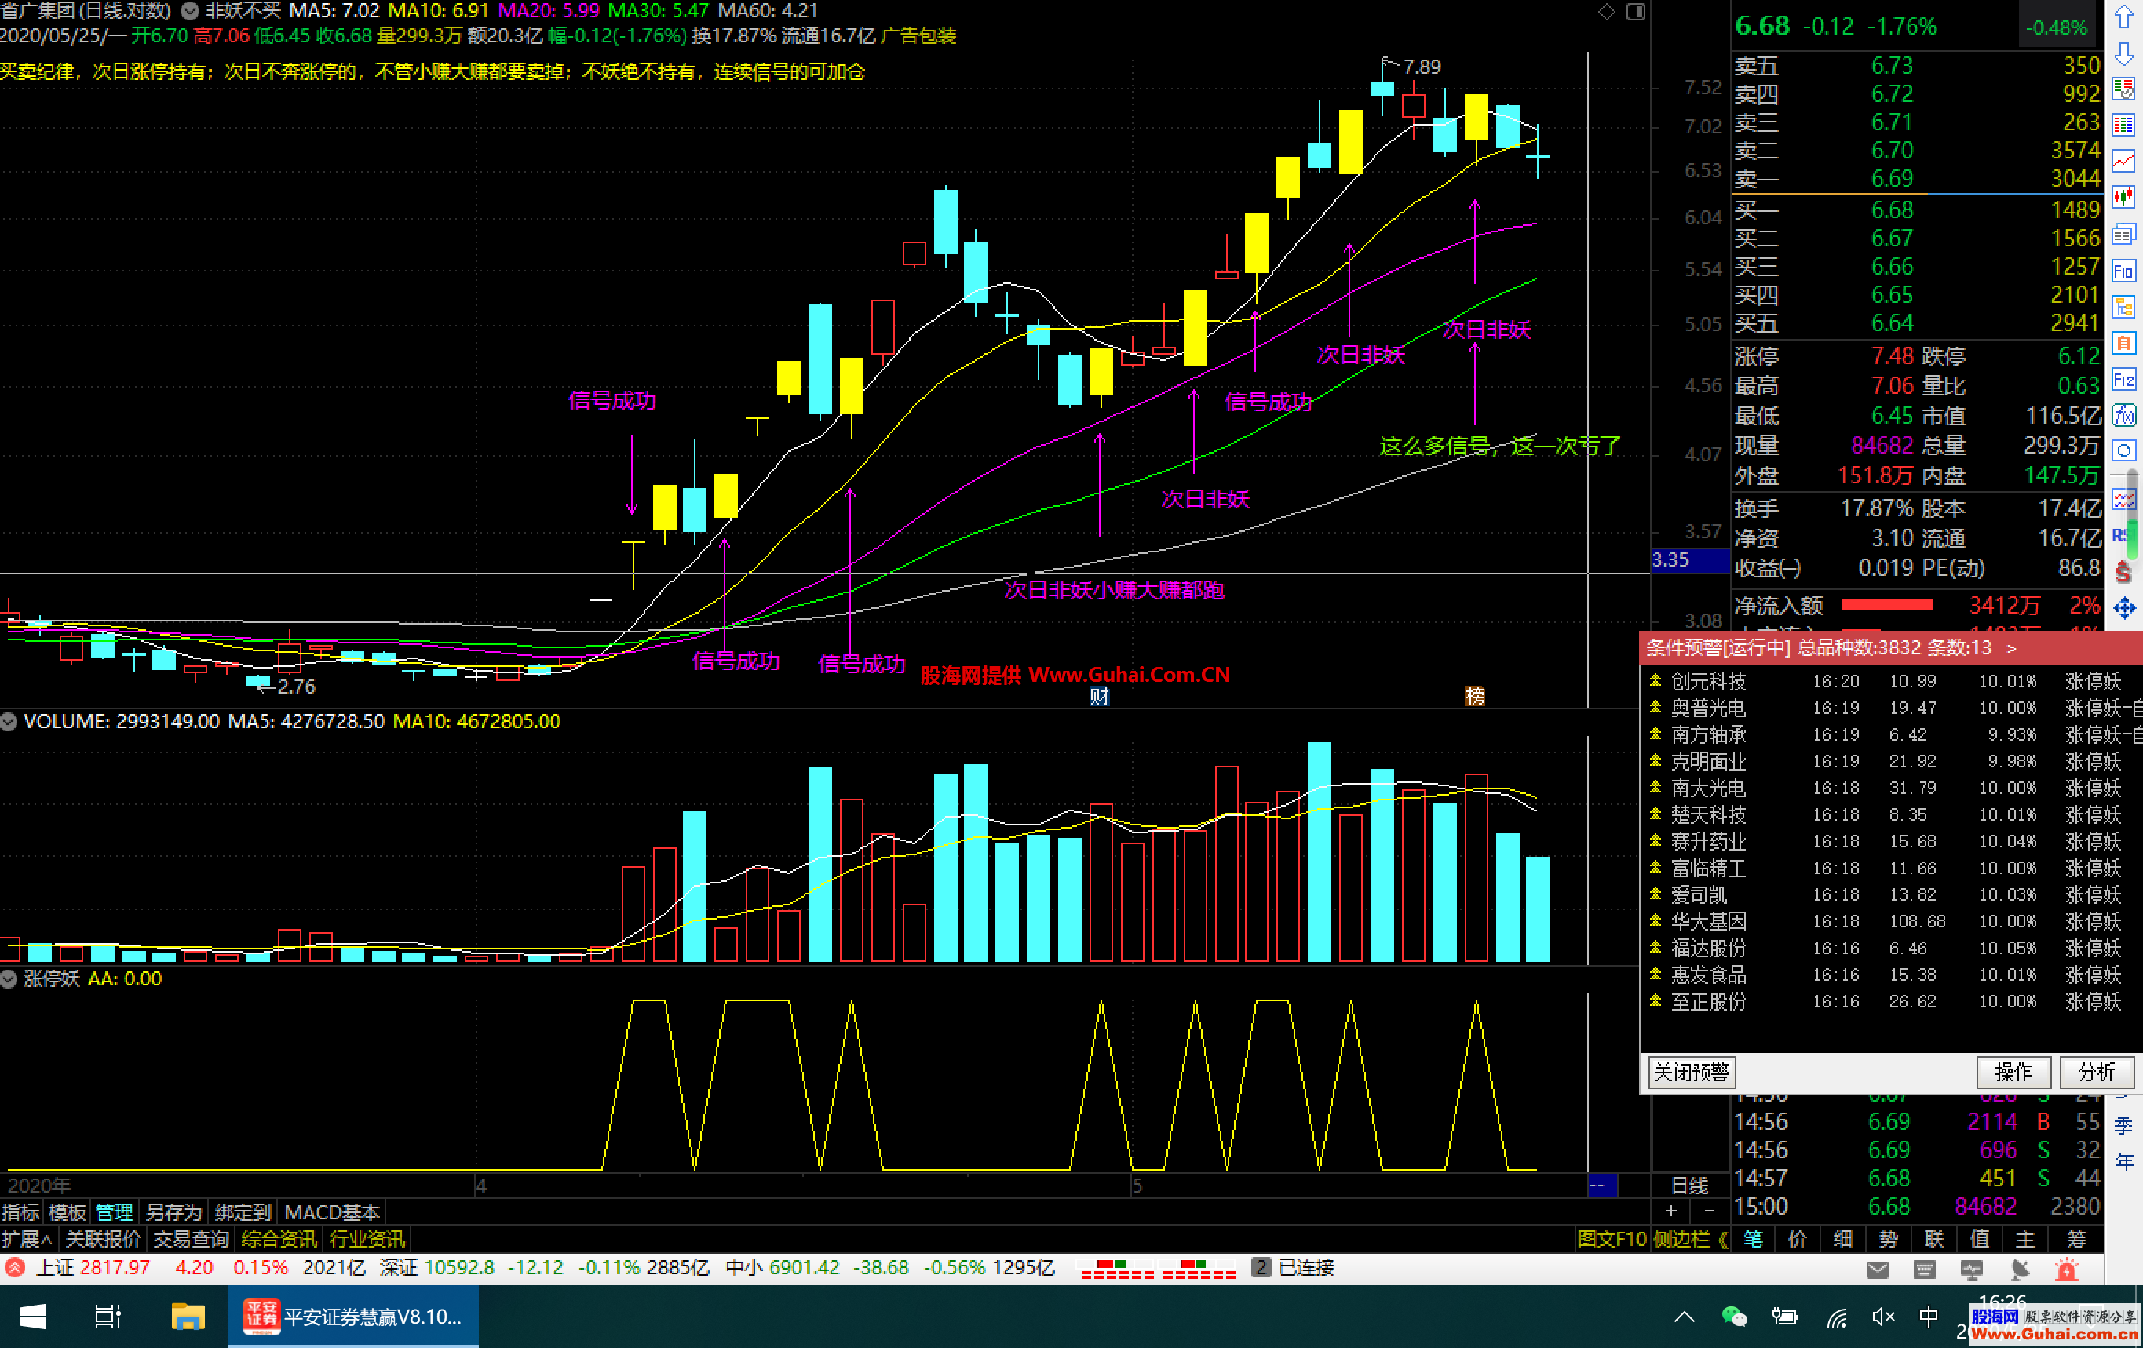Zoom in chart with plus button
2143x1348 pixels.
[x=1670, y=1210]
